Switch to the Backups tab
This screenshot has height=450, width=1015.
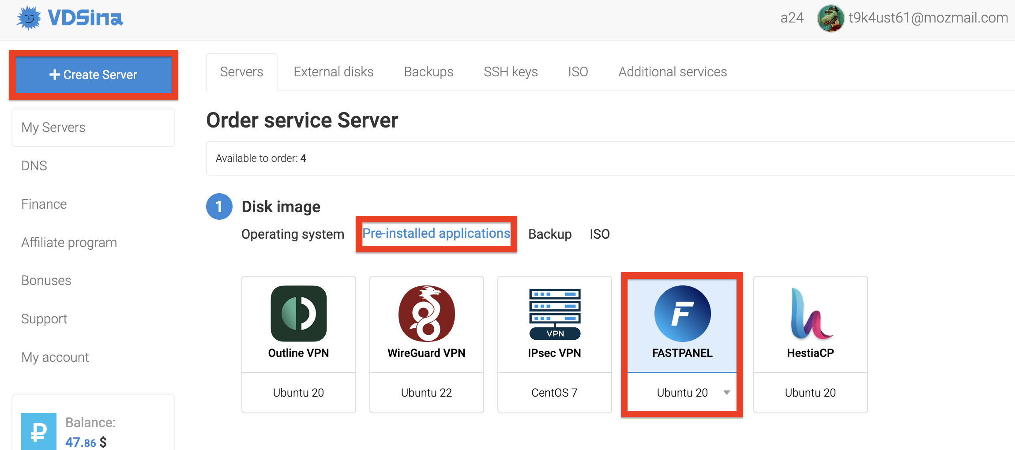click(x=429, y=72)
